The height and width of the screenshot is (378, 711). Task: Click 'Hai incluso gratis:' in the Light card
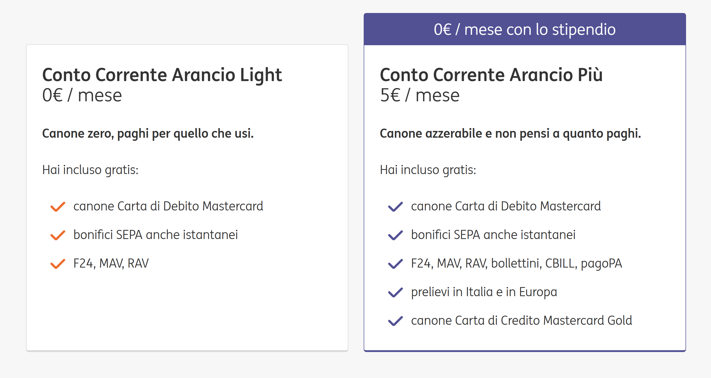point(90,170)
